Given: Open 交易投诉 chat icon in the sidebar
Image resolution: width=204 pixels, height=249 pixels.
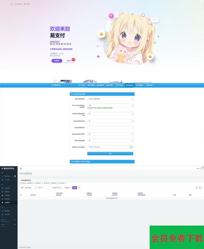Looking at the screenshot, I should point(2,203).
